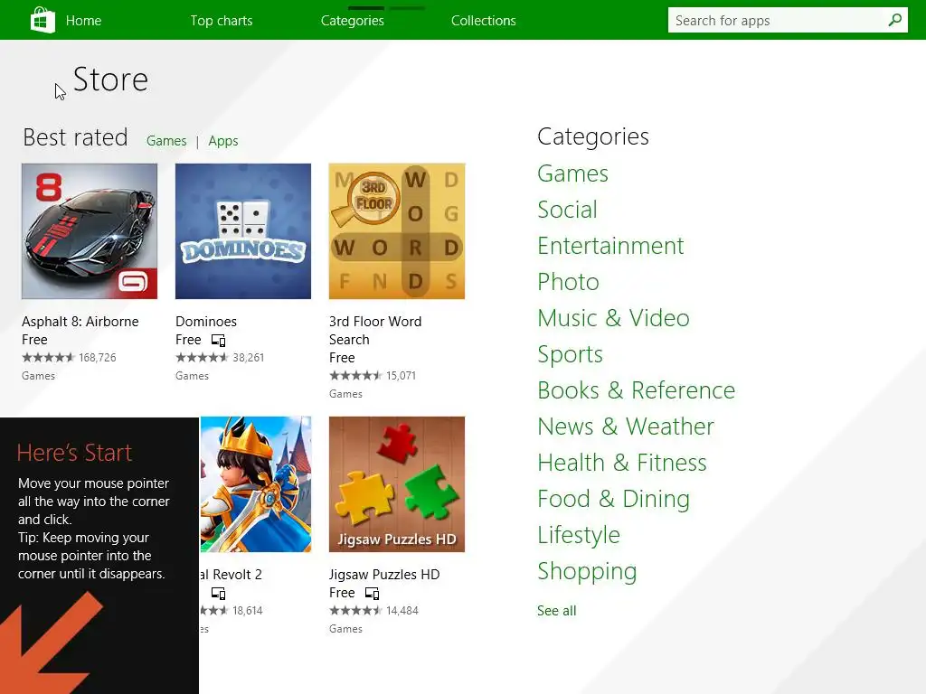
Task: Browse the Photo category
Action: tap(568, 282)
